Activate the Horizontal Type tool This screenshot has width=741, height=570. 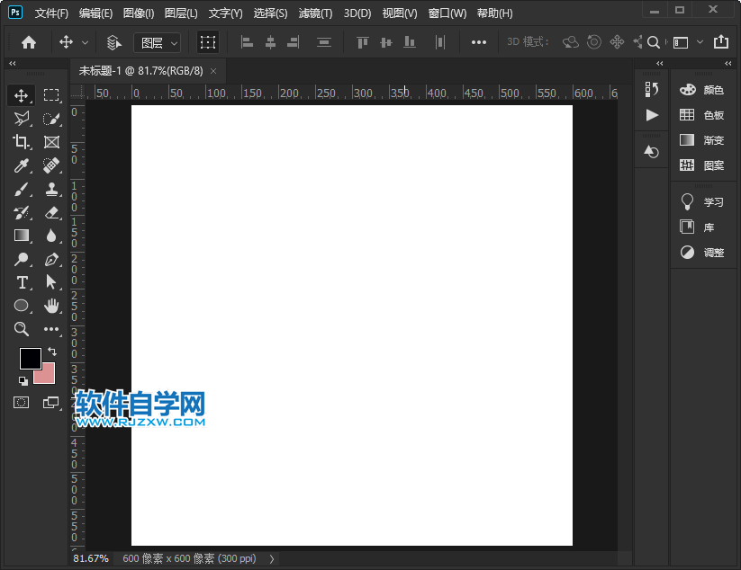(x=22, y=282)
